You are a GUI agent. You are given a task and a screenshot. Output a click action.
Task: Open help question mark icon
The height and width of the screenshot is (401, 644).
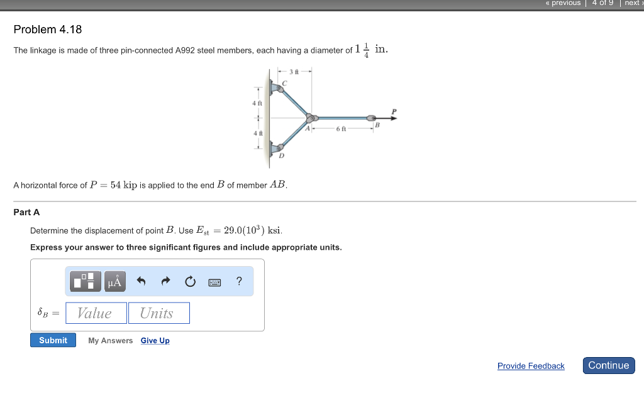pos(239,281)
